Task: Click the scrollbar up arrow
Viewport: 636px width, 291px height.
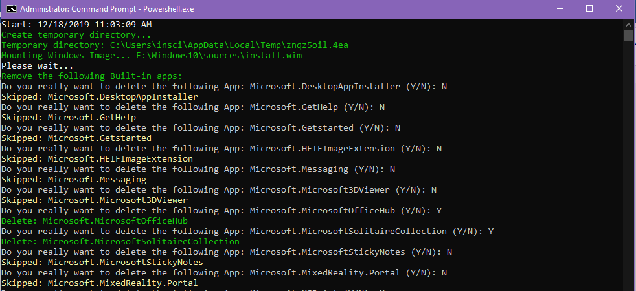Action: pyautogui.click(x=628, y=23)
